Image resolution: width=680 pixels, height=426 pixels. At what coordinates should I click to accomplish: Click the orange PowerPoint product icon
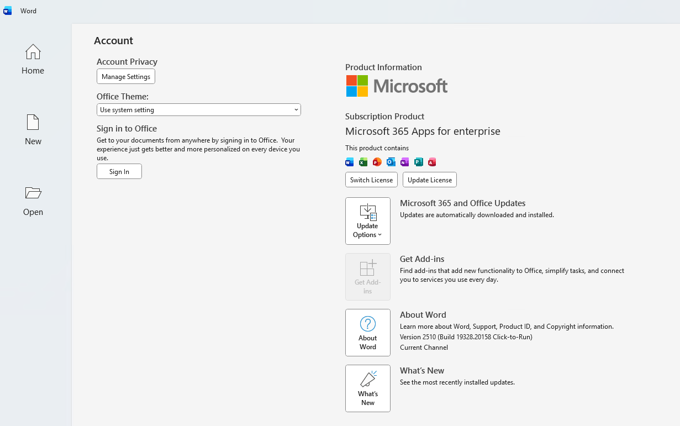pyautogui.click(x=377, y=162)
